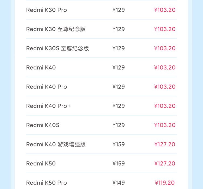
Task: Tap the red ¥103.20 price for Redmi K40S
Action: tap(165, 125)
